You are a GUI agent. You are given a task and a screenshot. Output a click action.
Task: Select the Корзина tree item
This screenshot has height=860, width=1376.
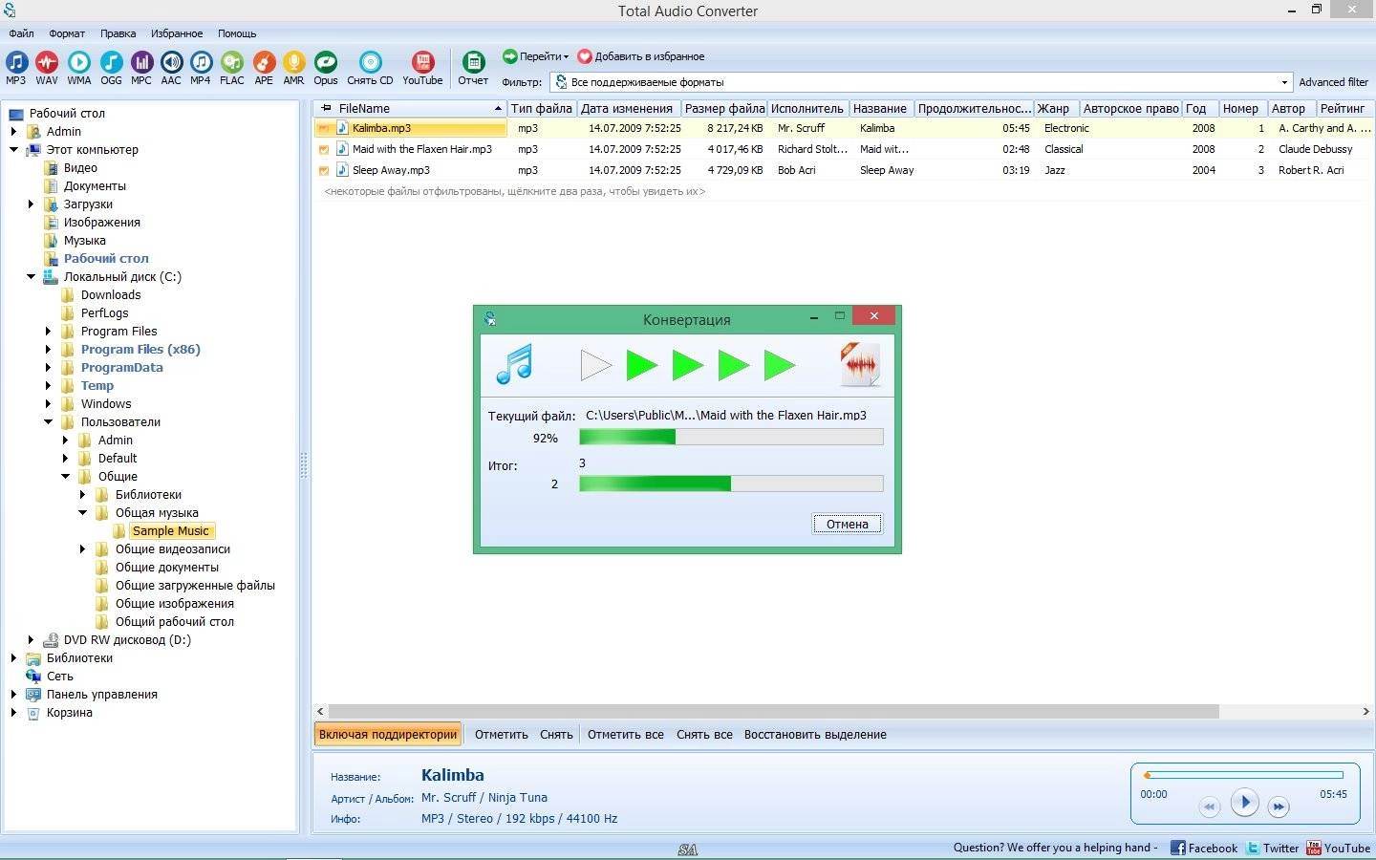(70, 713)
